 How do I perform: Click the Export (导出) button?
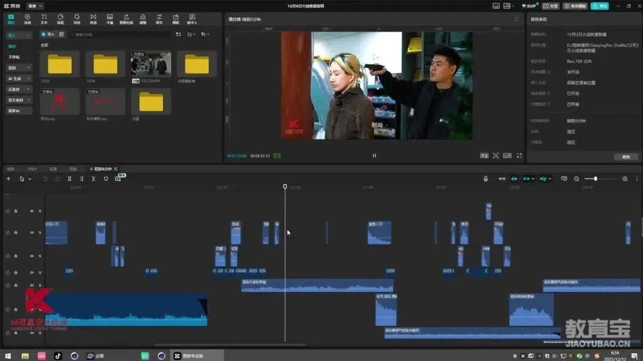point(599,6)
